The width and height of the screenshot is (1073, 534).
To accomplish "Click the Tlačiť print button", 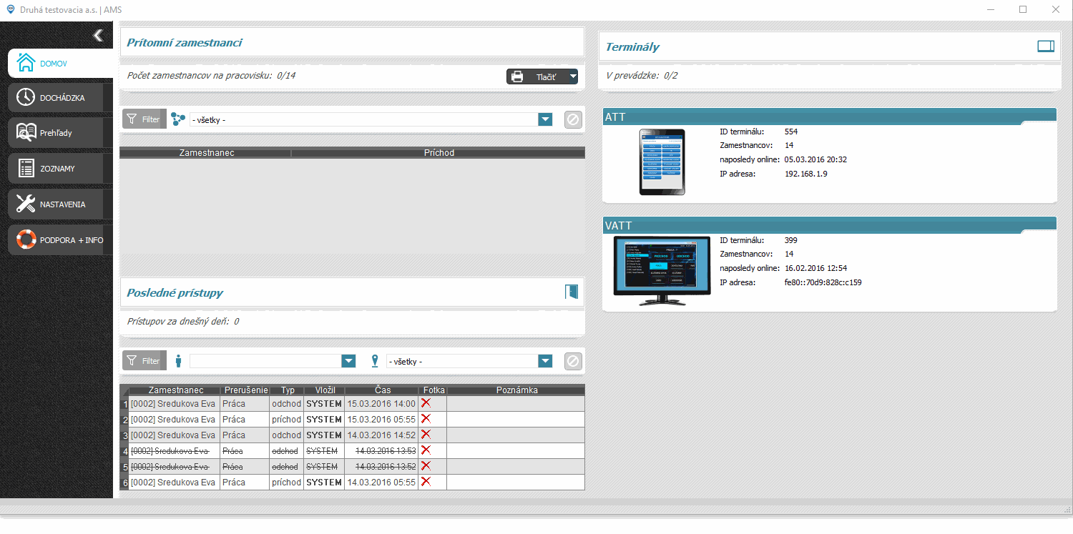I will 536,76.
